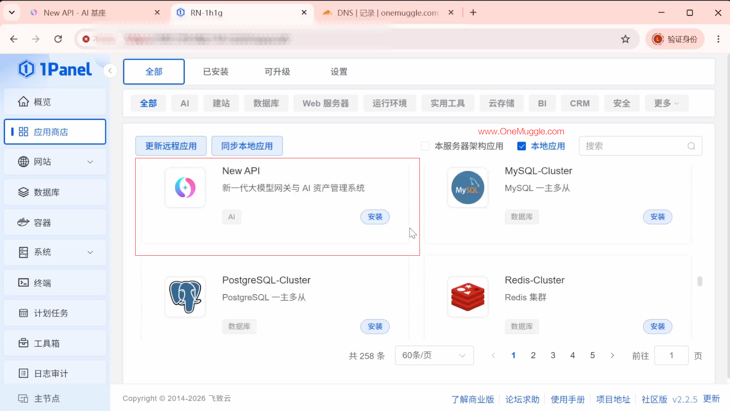This screenshot has width=730, height=411.
Task: Click the 容器 docker icon
Action: click(23, 222)
